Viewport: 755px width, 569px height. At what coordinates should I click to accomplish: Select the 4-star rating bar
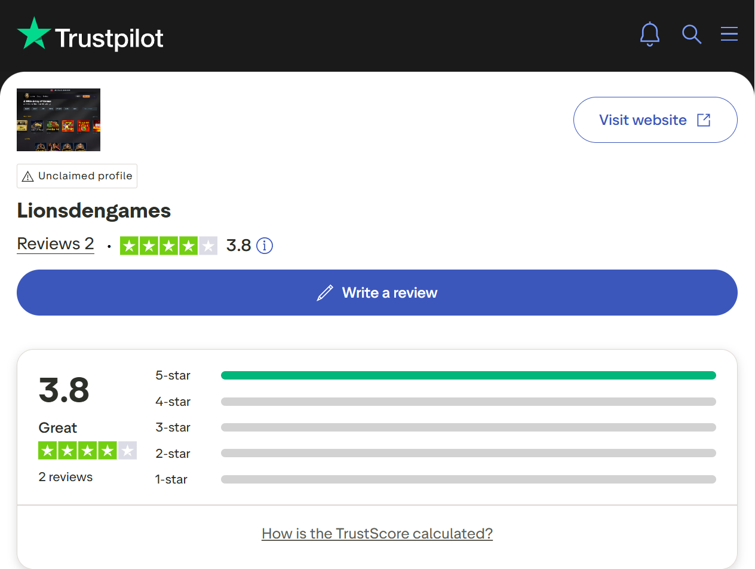468,402
